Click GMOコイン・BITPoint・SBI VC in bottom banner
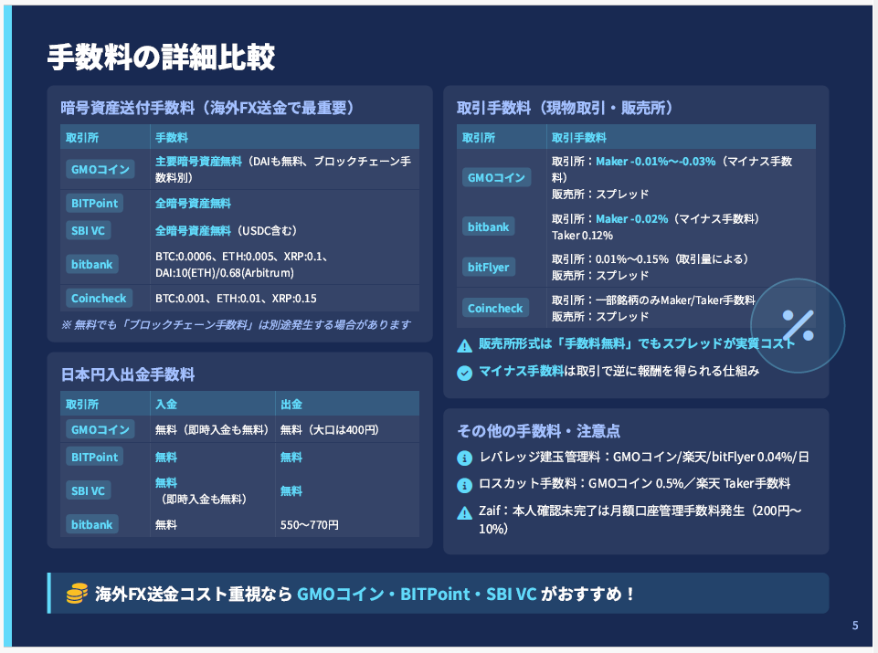 tap(417, 594)
